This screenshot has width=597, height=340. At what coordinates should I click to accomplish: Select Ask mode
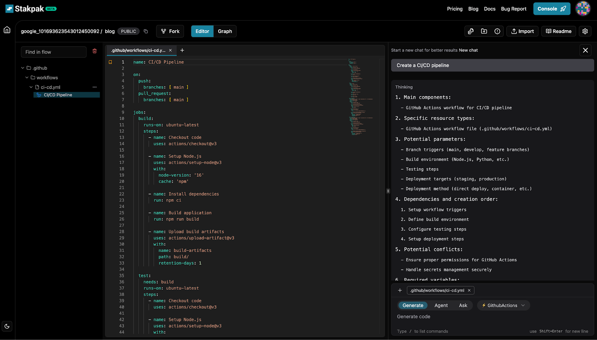pyautogui.click(x=463, y=305)
